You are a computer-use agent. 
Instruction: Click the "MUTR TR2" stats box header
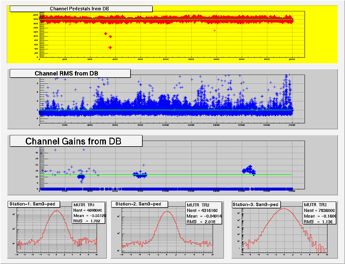click(x=198, y=205)
